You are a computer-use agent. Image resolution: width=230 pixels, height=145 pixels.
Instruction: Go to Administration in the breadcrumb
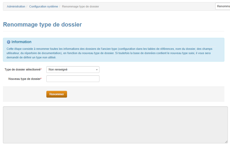point(16,6)
